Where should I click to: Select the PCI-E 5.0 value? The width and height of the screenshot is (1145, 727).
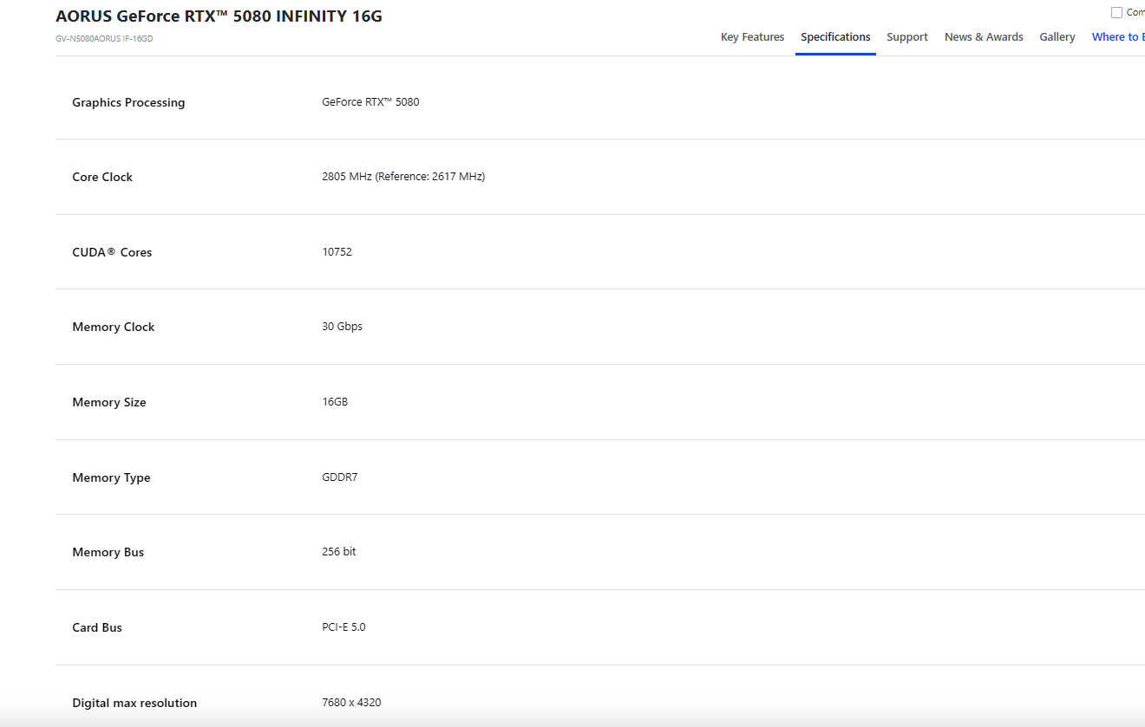click(x=343, y=627)
